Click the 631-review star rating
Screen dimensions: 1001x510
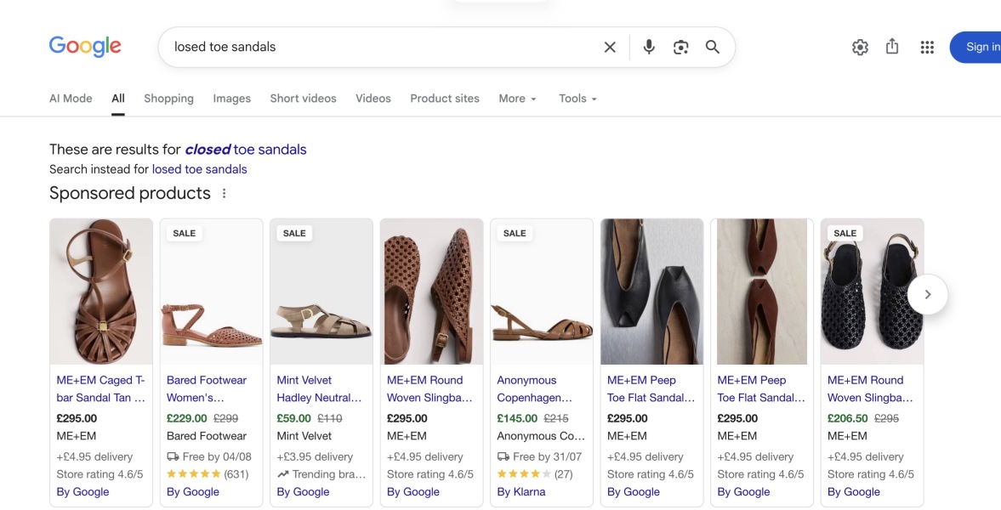[x=208, y=474]
